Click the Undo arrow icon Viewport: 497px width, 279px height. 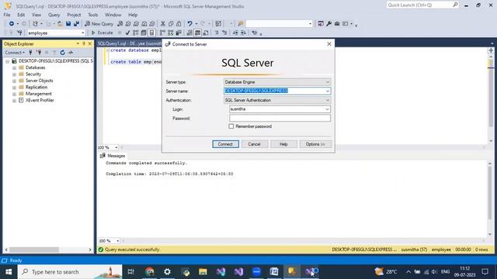tap(189, 24)
